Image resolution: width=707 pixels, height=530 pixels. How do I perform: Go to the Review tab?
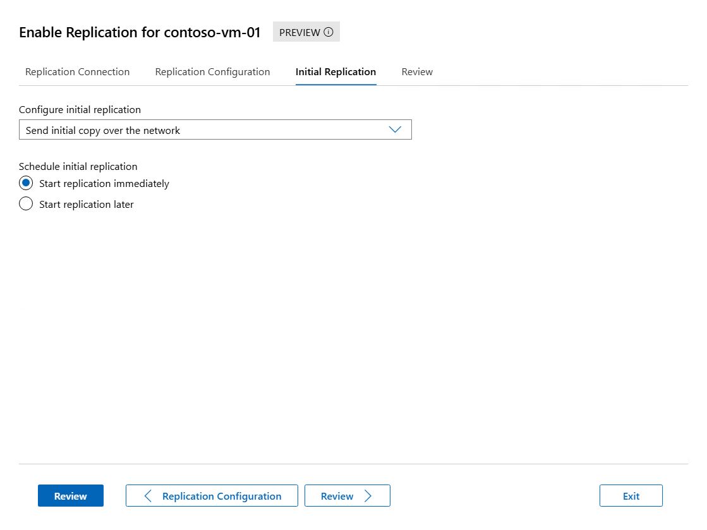point(417,72)
